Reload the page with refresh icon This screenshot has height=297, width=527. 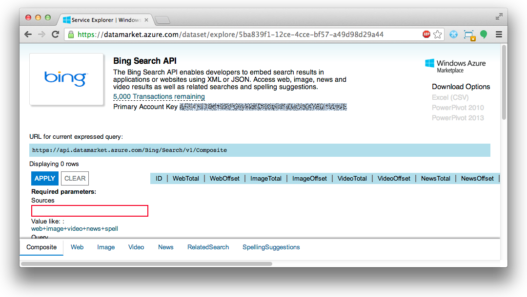tap(56, 34)
